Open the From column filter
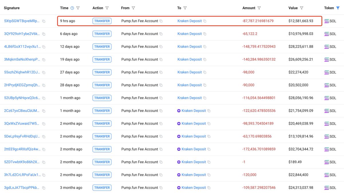The width and height of the screenshot is (344, 193). [x=133, y=8]
